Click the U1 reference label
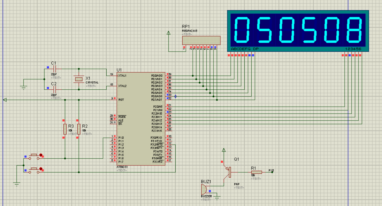The image size is (382, 206). click(x=119, y=70)
